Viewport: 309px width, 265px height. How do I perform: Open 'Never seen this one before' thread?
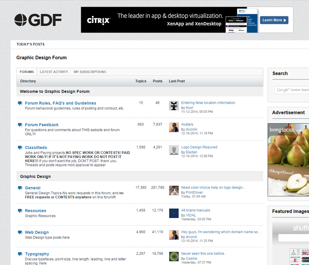tap(203, 254)
